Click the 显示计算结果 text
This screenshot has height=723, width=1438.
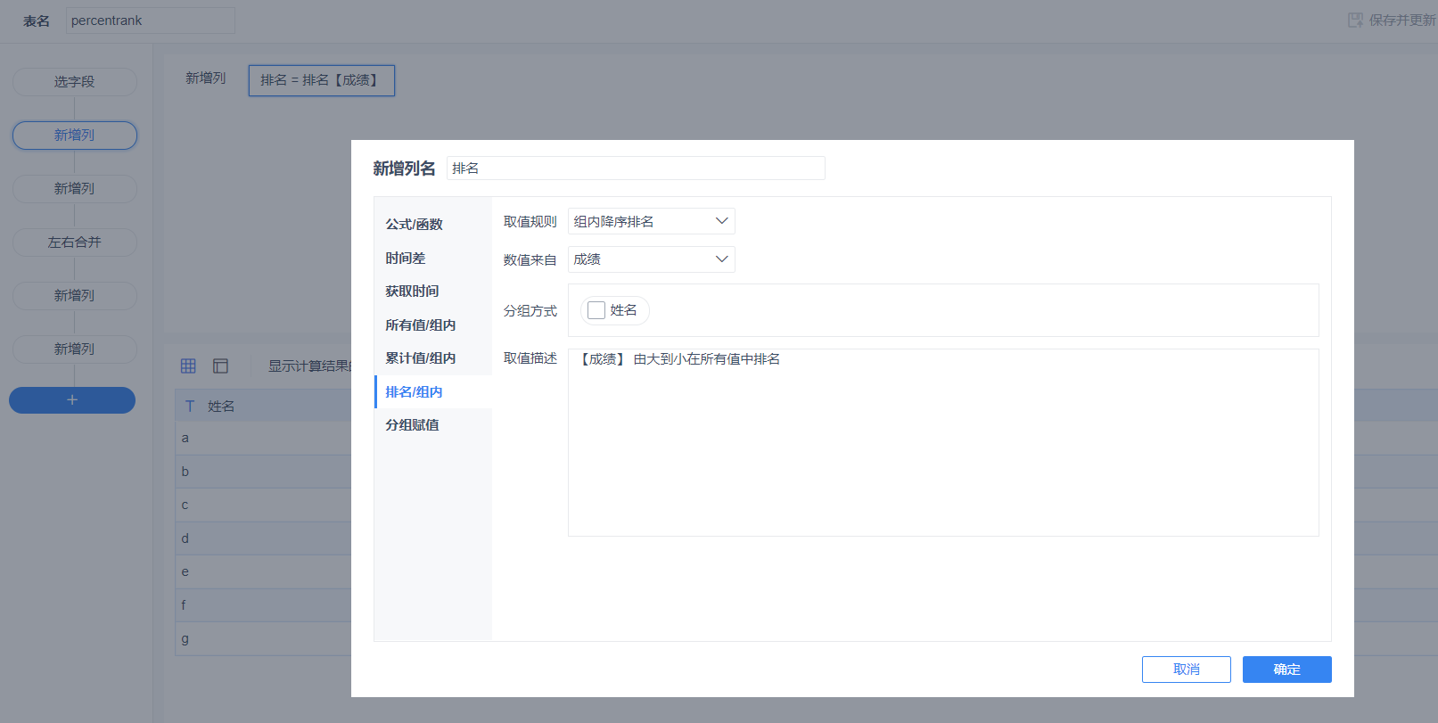click(x=309, y=366)
